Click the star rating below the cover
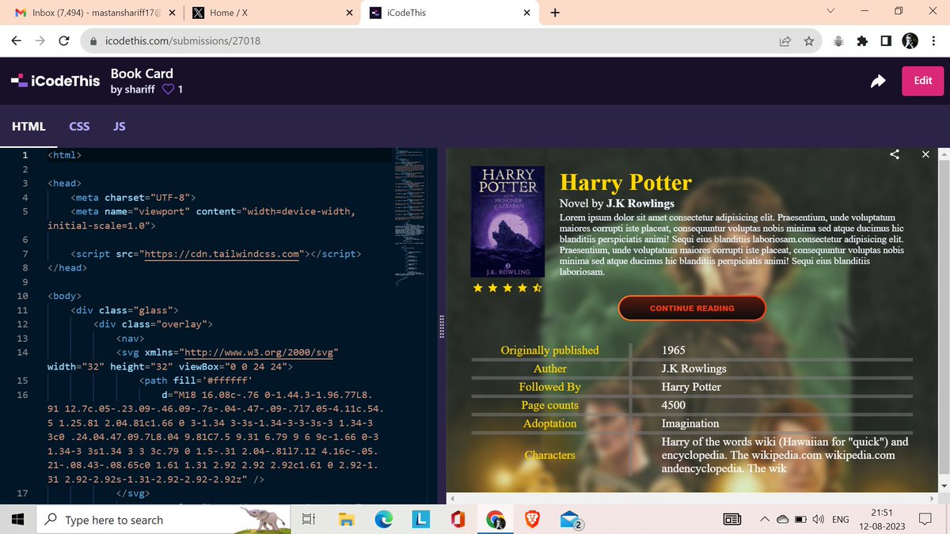Viewport: 950px width, 534px height. pos(507,288)
